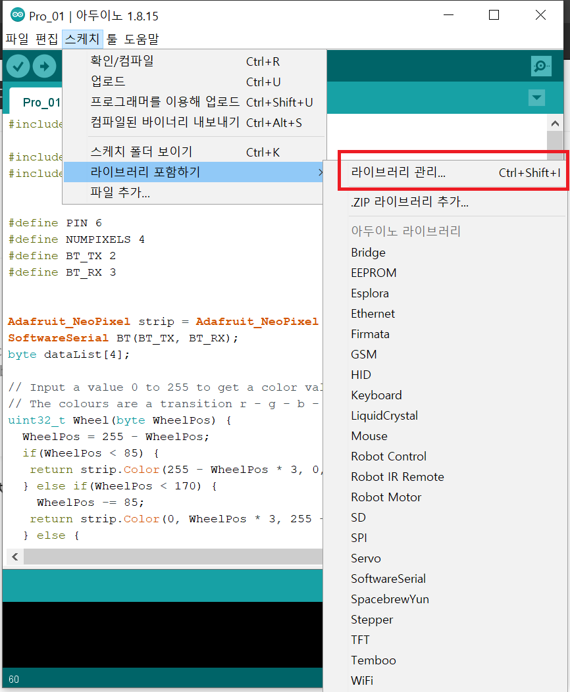Include the HID library
570x692 pixels.
(446, 375)
